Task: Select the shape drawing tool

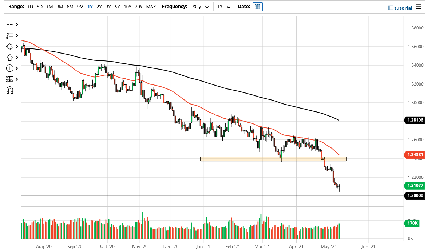Action: (x=10, y=46)
